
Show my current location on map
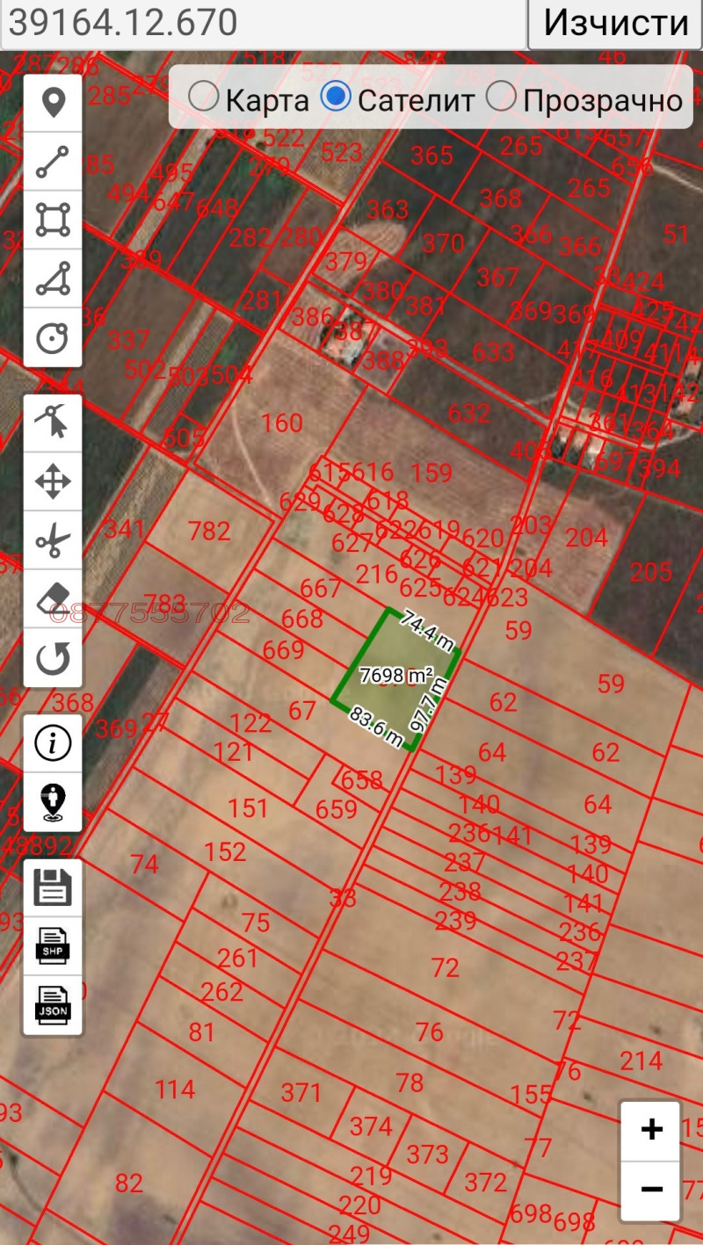53,802
